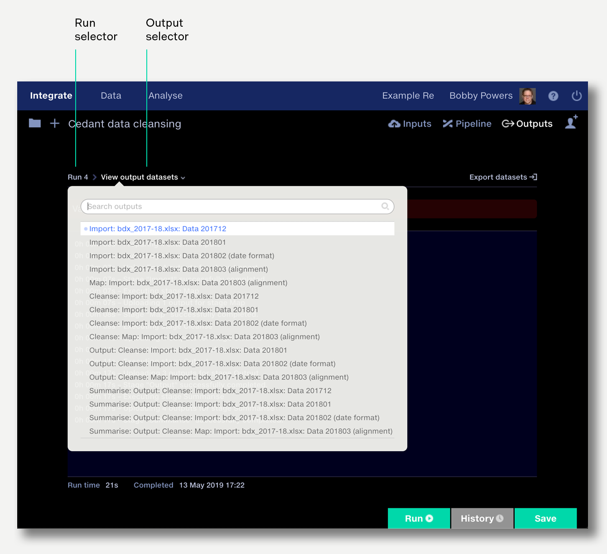The width and height of the screenshot is (607, 554).
Task: Select 'Import: bdx_2017-18.xlsx: Data 201712'
Action: click(x=237, y=229)
